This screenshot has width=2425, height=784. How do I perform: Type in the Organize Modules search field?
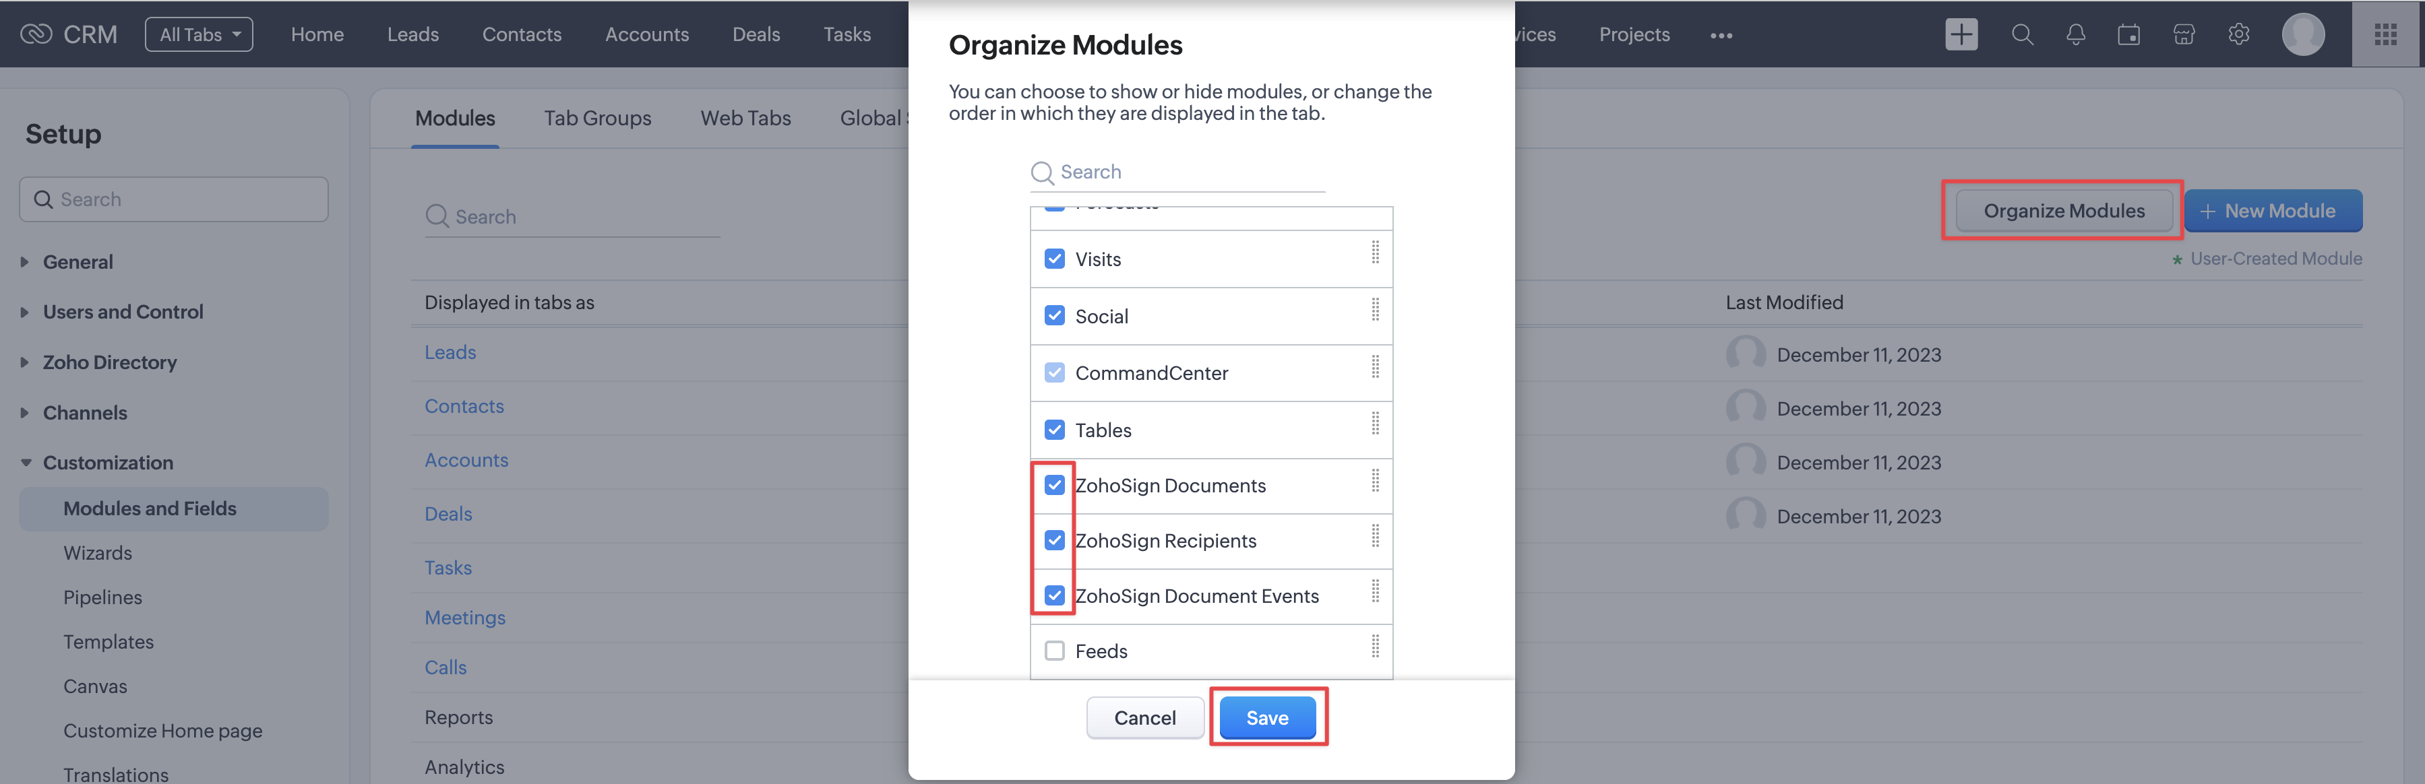tap(1177, 172)
